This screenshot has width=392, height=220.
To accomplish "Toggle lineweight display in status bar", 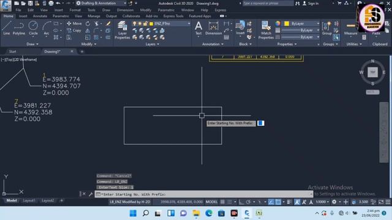I will (x=289, y=202).
